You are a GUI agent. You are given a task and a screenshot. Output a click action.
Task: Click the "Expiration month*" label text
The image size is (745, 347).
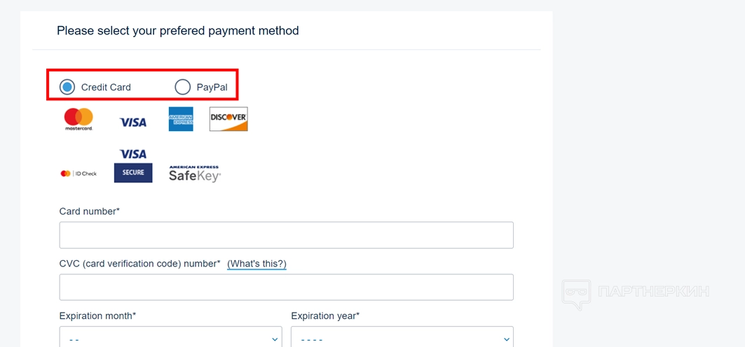click(98, 316)
